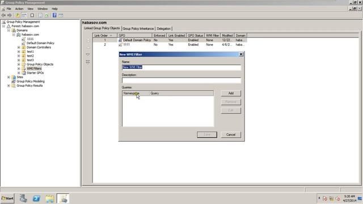This screenshot has height=204, width=363.
Task: Click the Show Desktop button beside the clock
Action: [x=360, y=198]
